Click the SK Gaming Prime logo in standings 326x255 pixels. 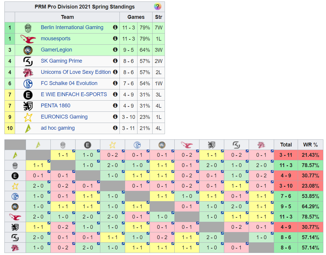[x=28, y=61]
